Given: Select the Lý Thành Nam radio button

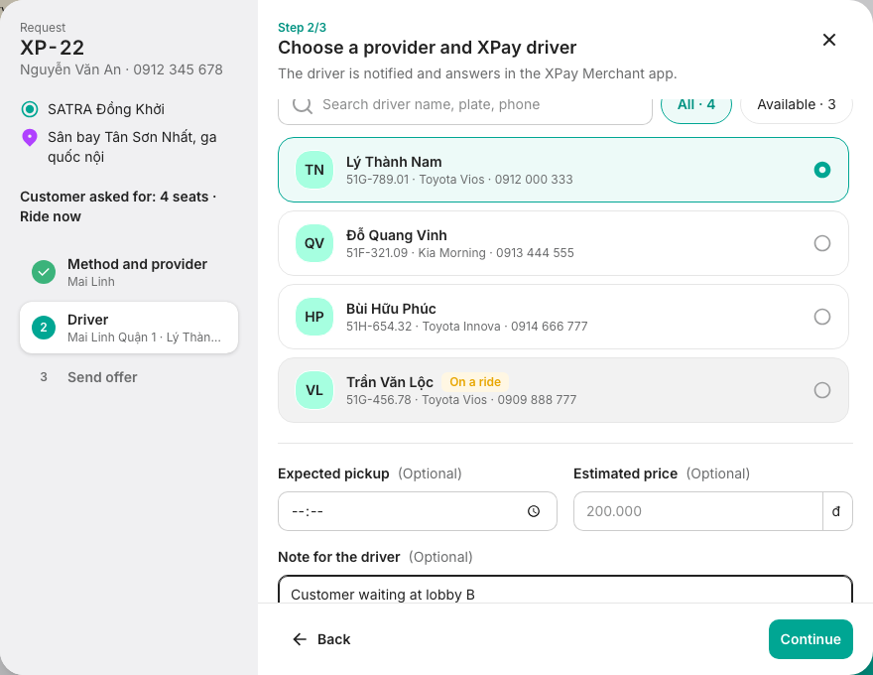Looking at the screenshot, I should point(822,170).
